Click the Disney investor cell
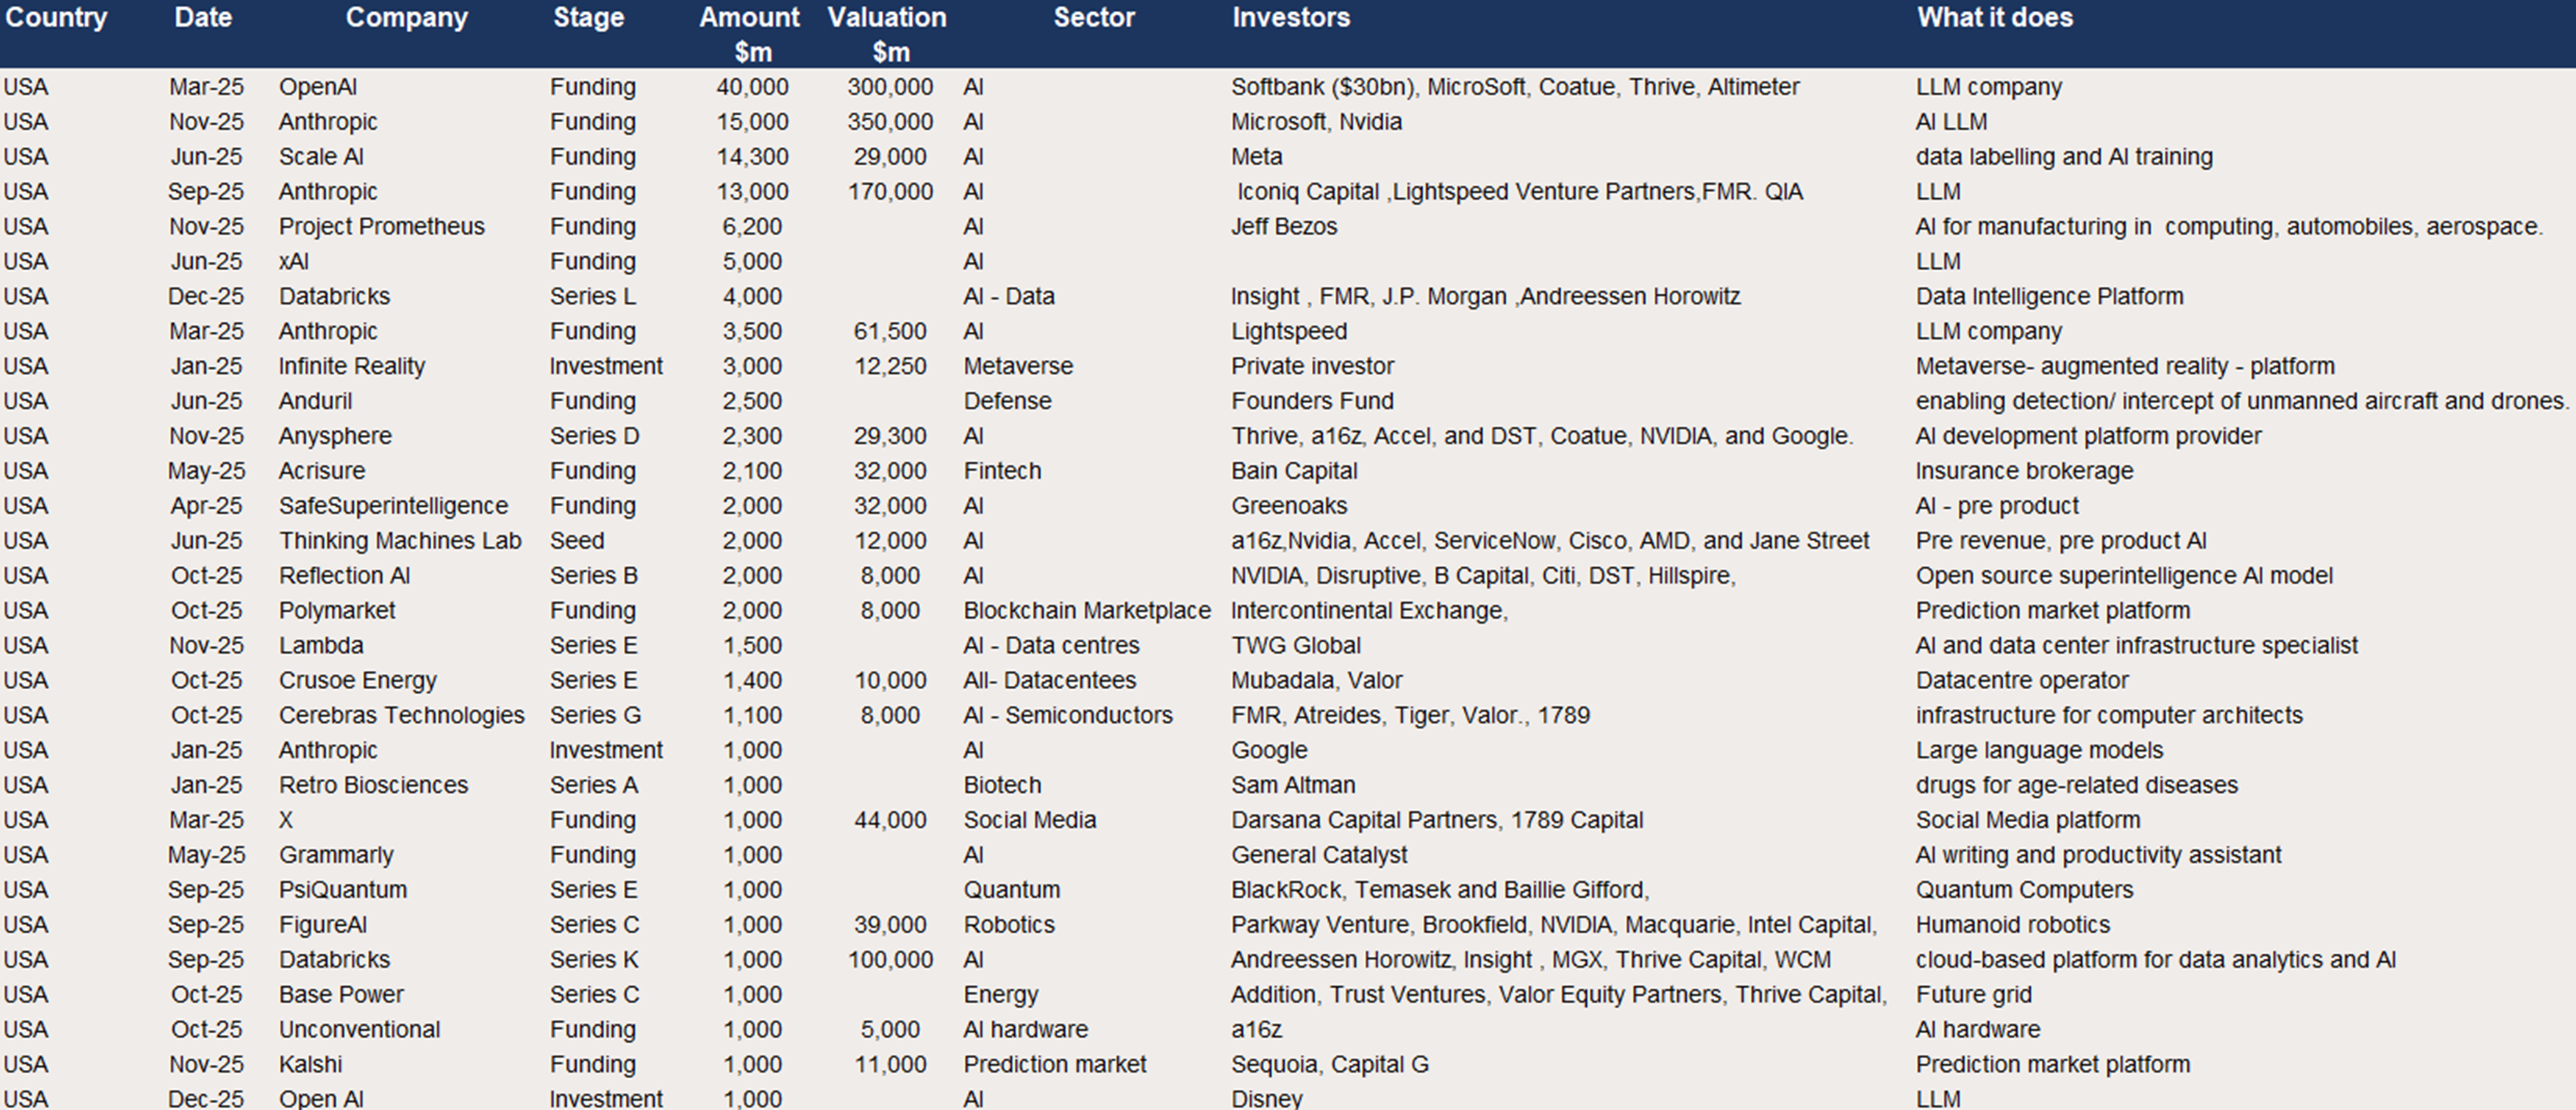The height and width of the screenshot is (1110, 2576). click(x=1266, y=1099)
